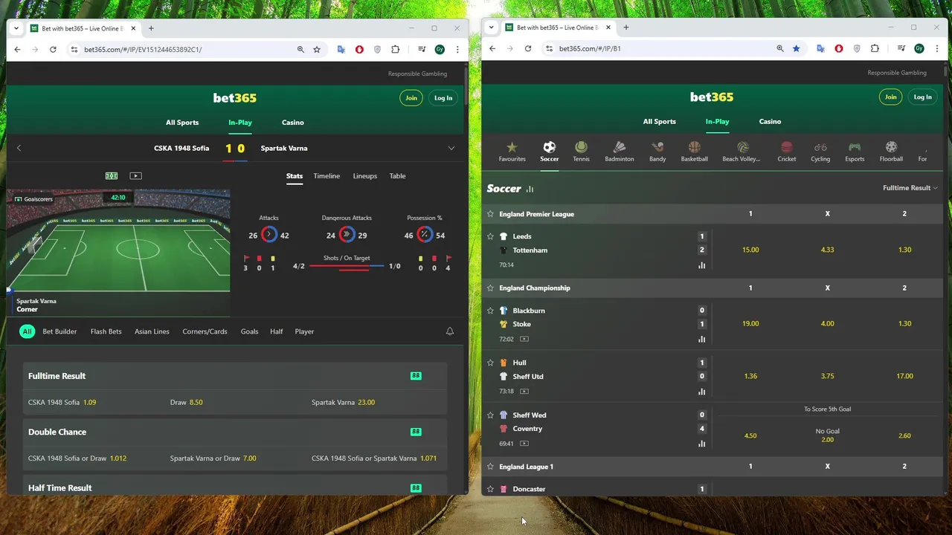
Task: Switch to match pitch view icon
Action: 112,176
